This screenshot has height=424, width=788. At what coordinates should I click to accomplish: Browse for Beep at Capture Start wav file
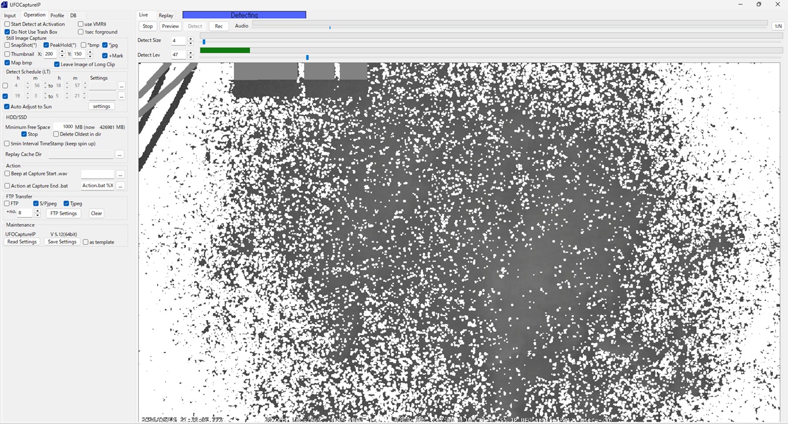[x=120, y=174]
